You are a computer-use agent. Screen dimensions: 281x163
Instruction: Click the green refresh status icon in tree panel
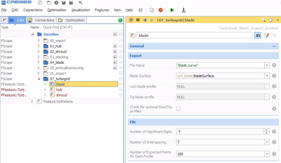coord(120,20)
